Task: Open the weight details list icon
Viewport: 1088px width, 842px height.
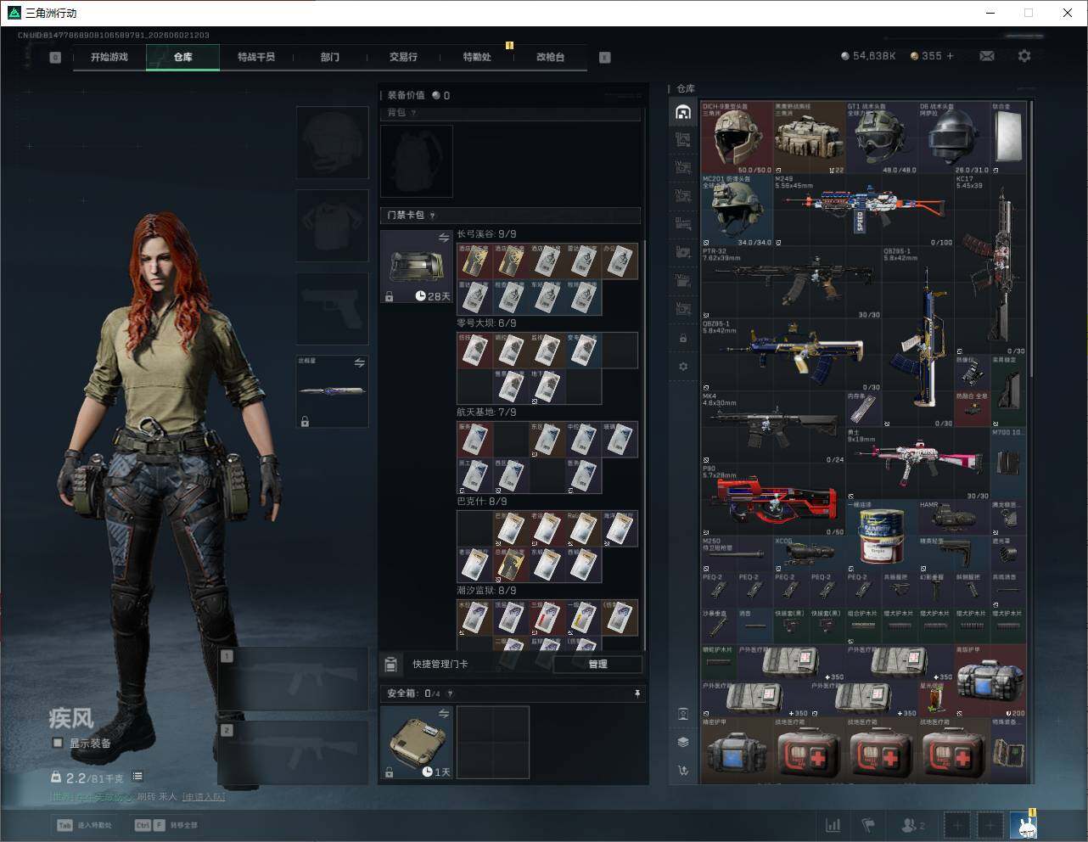Action: [x=137, y=777]
